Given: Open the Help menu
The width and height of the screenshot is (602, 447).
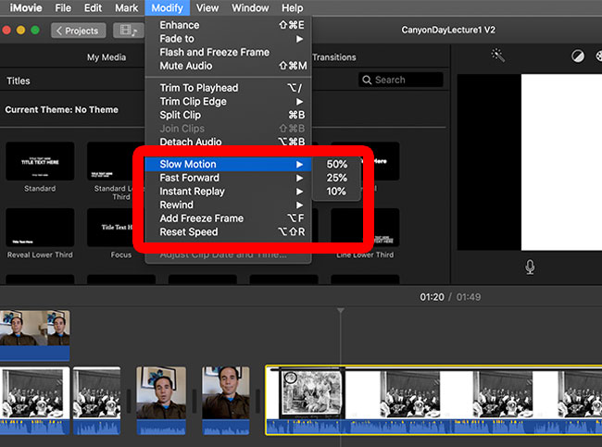Looking at the screenshot, I should [292, 7].
